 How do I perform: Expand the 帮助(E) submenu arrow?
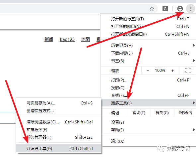click(194, 130)
